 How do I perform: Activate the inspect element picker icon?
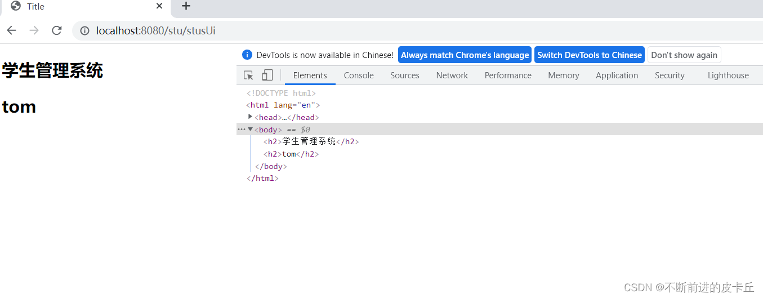click(248, 75)
